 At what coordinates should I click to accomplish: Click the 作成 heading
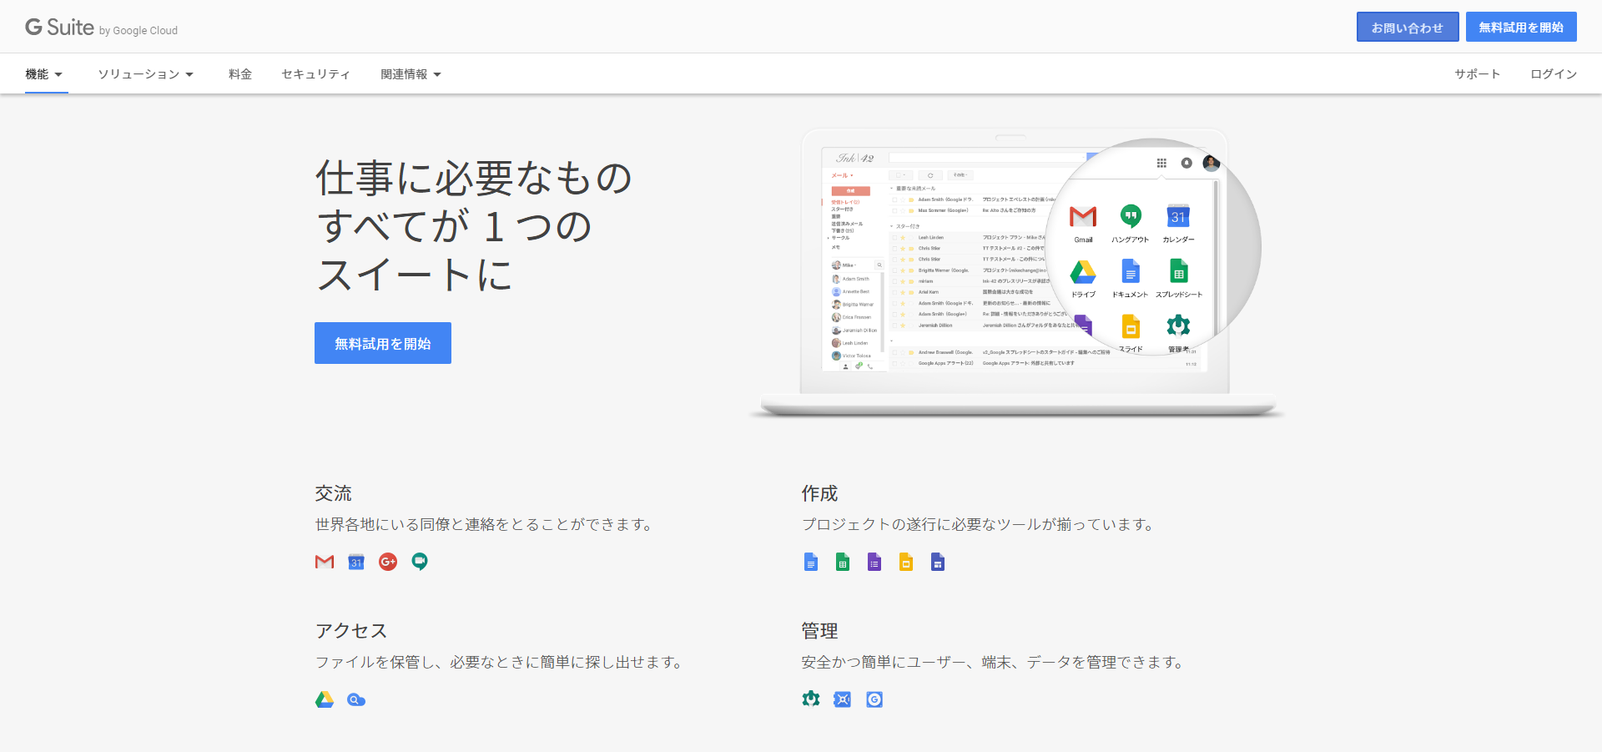[x=819, y=493]
